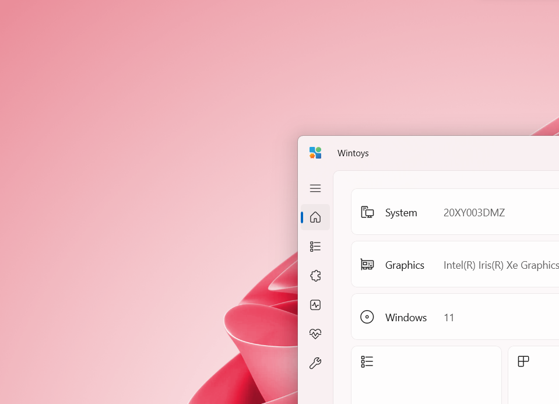Open the hamburger navigation menu
Viewport: 559px width, 404px height.
pyautogui.click(x=315, y=188)
